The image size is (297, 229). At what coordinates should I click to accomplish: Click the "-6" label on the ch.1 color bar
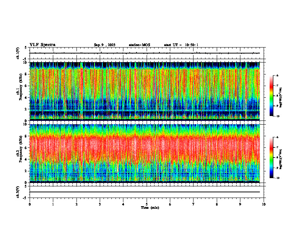[x=277, y=75]
